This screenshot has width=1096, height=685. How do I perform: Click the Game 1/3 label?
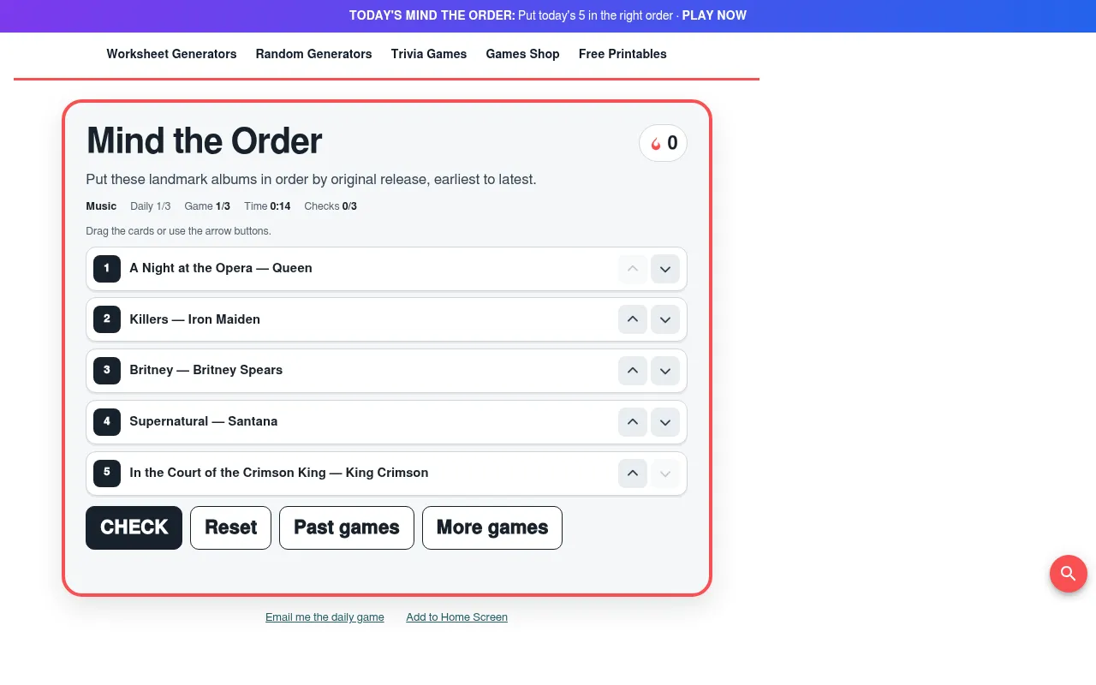207,206
